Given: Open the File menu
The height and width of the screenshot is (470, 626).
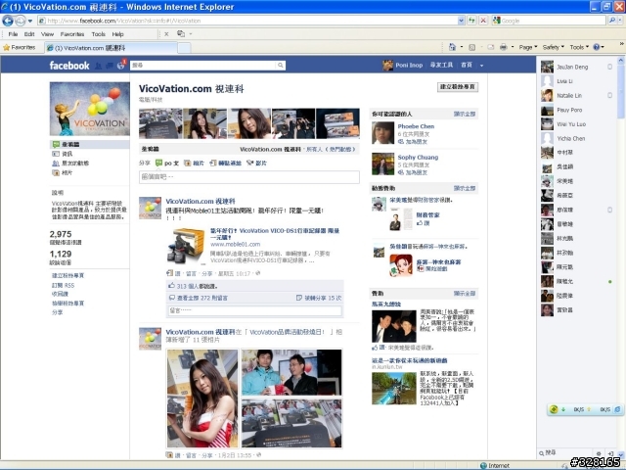Looking at the screenshot, I should click(13, 34).
